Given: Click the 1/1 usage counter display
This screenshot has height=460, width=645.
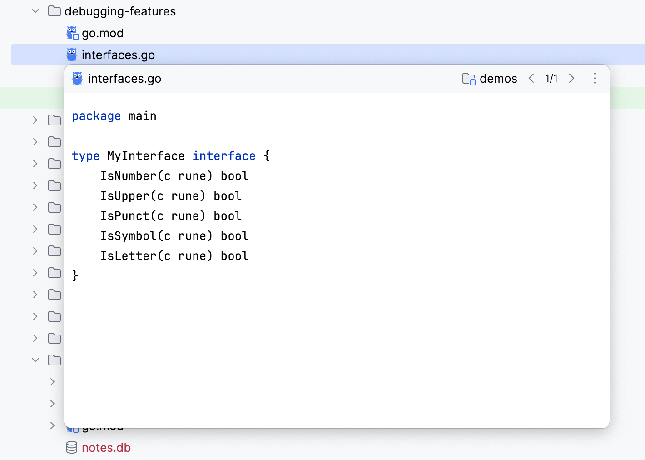Looking at the screenshot, I should 551,78.
